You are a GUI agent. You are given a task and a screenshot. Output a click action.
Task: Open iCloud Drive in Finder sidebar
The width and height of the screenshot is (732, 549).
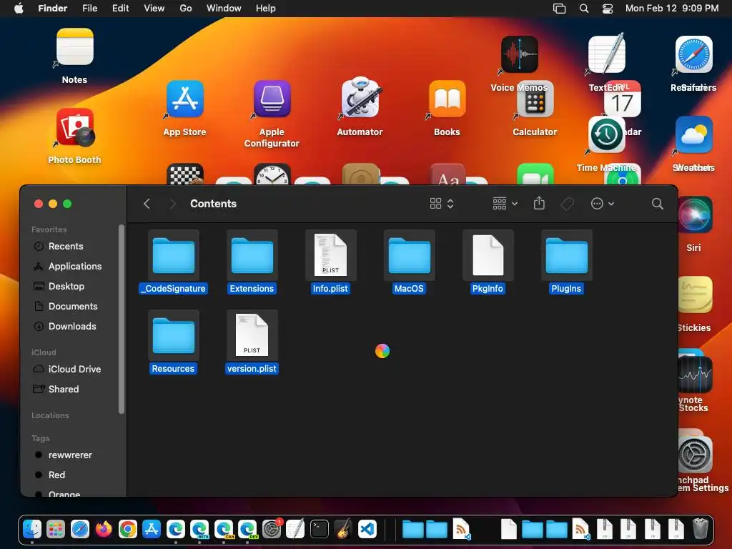[74, 369]
